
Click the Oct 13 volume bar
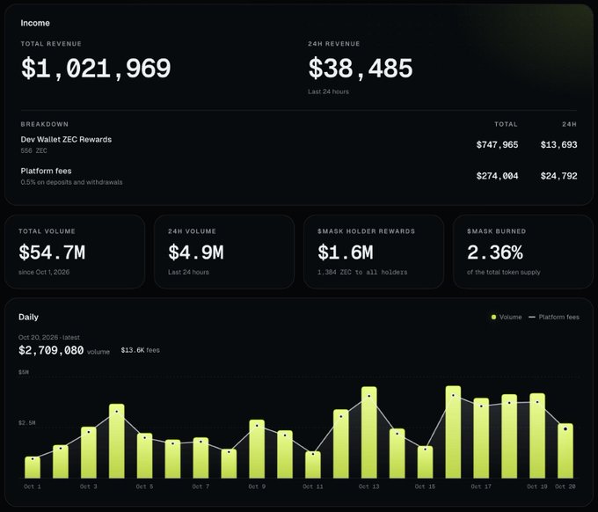pyautogui.click(x=368, y=433)
